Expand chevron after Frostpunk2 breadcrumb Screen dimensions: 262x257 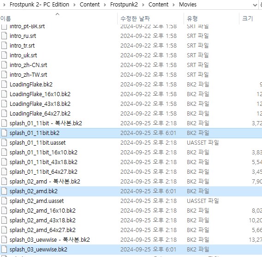143,5
